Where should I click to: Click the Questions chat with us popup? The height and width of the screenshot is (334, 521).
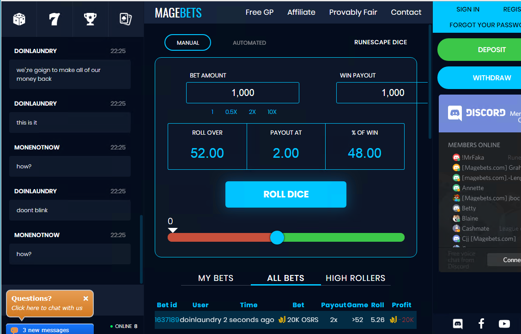tap(50, 303)
